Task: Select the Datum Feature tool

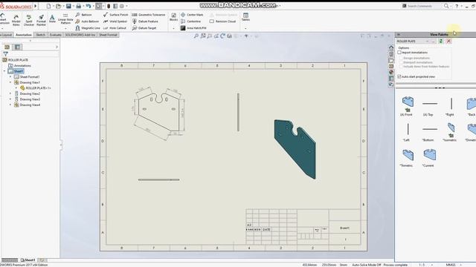Action: (145, 22)
